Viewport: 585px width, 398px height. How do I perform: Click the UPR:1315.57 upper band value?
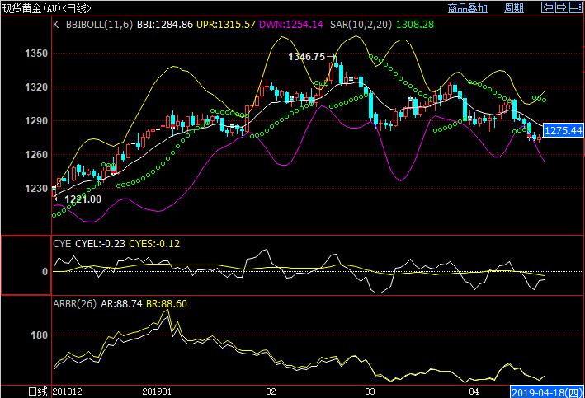[226, 25]
